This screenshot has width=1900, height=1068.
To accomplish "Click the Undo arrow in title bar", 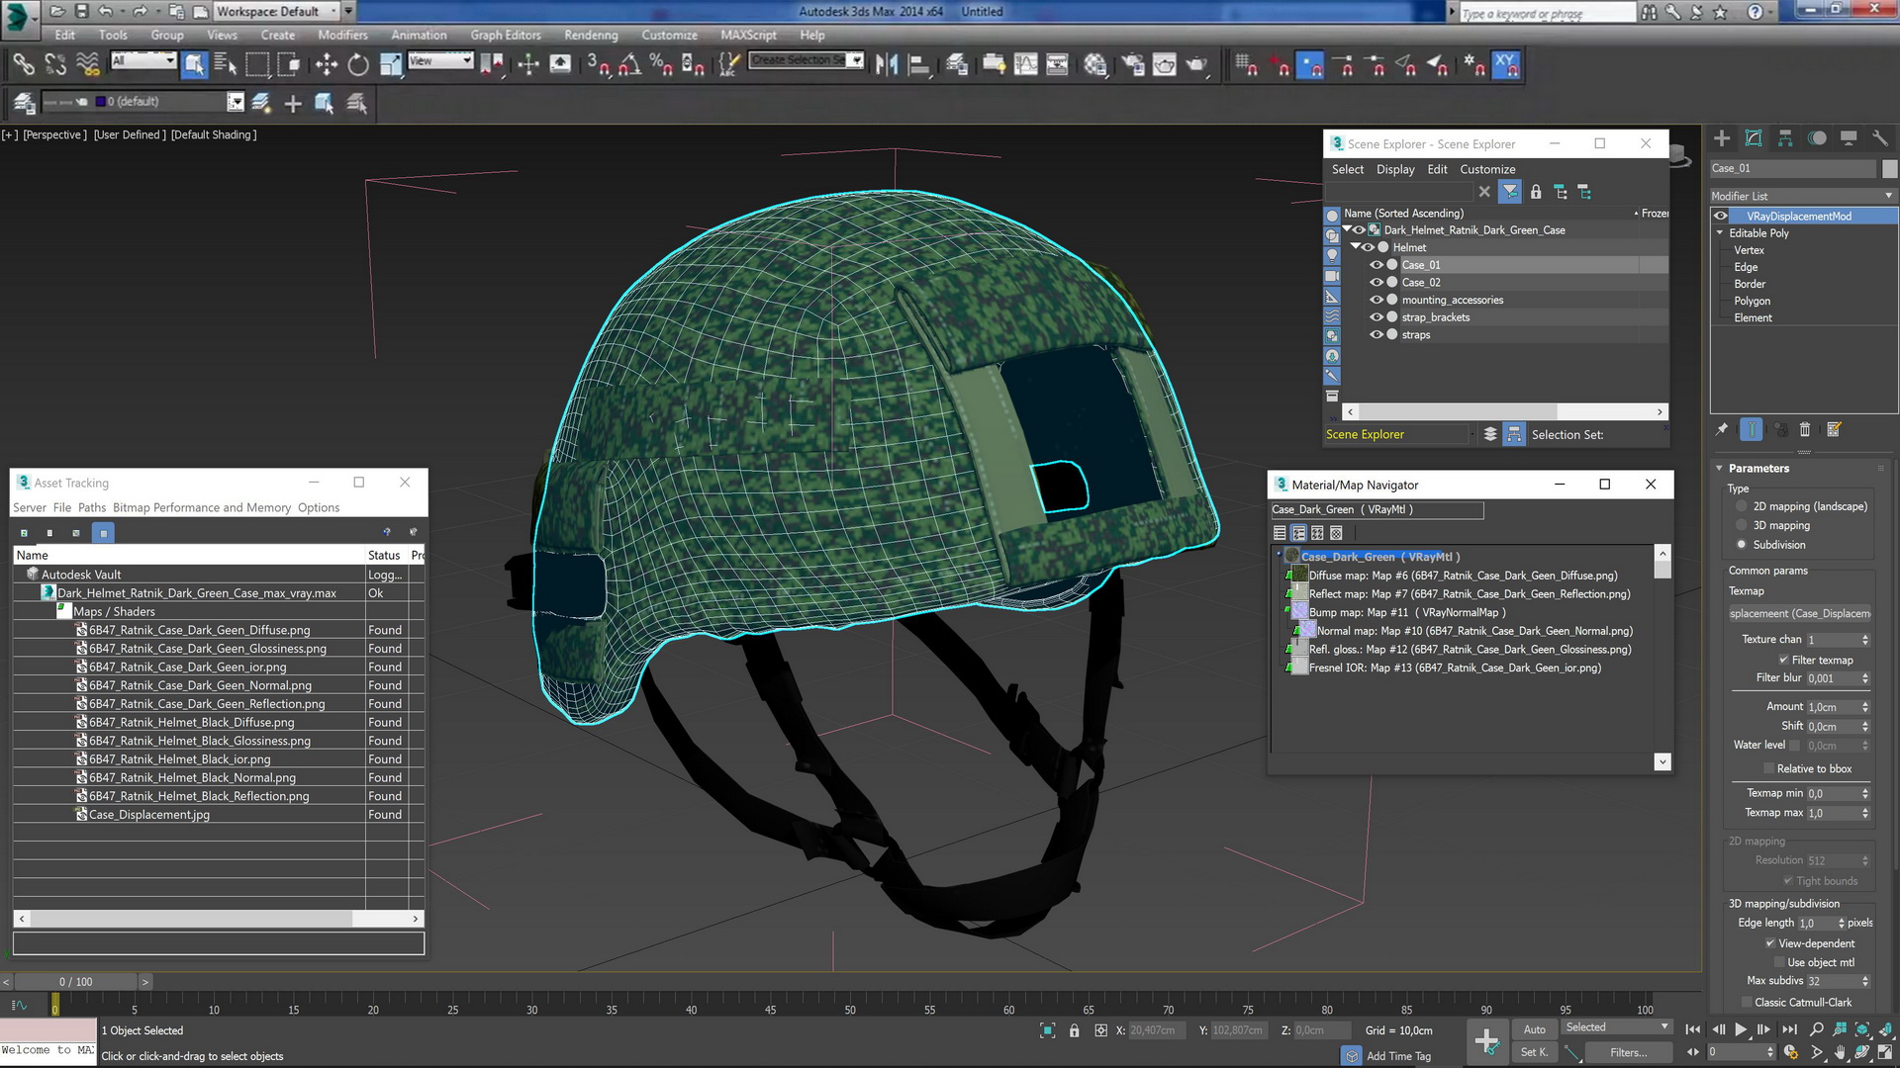I will 105,11.
